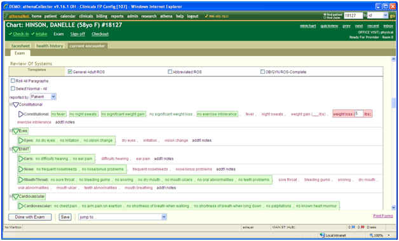Click Constitutional 'addt'l notes'
The height and width of the screenshot is (241, 399).
65,122
